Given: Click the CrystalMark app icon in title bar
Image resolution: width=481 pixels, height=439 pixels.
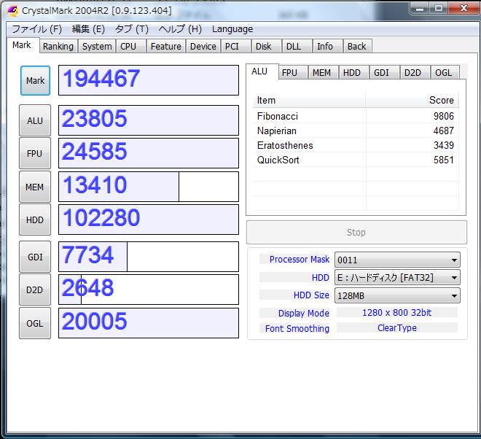Looking at the screenshot, I should tap(12, 9).
